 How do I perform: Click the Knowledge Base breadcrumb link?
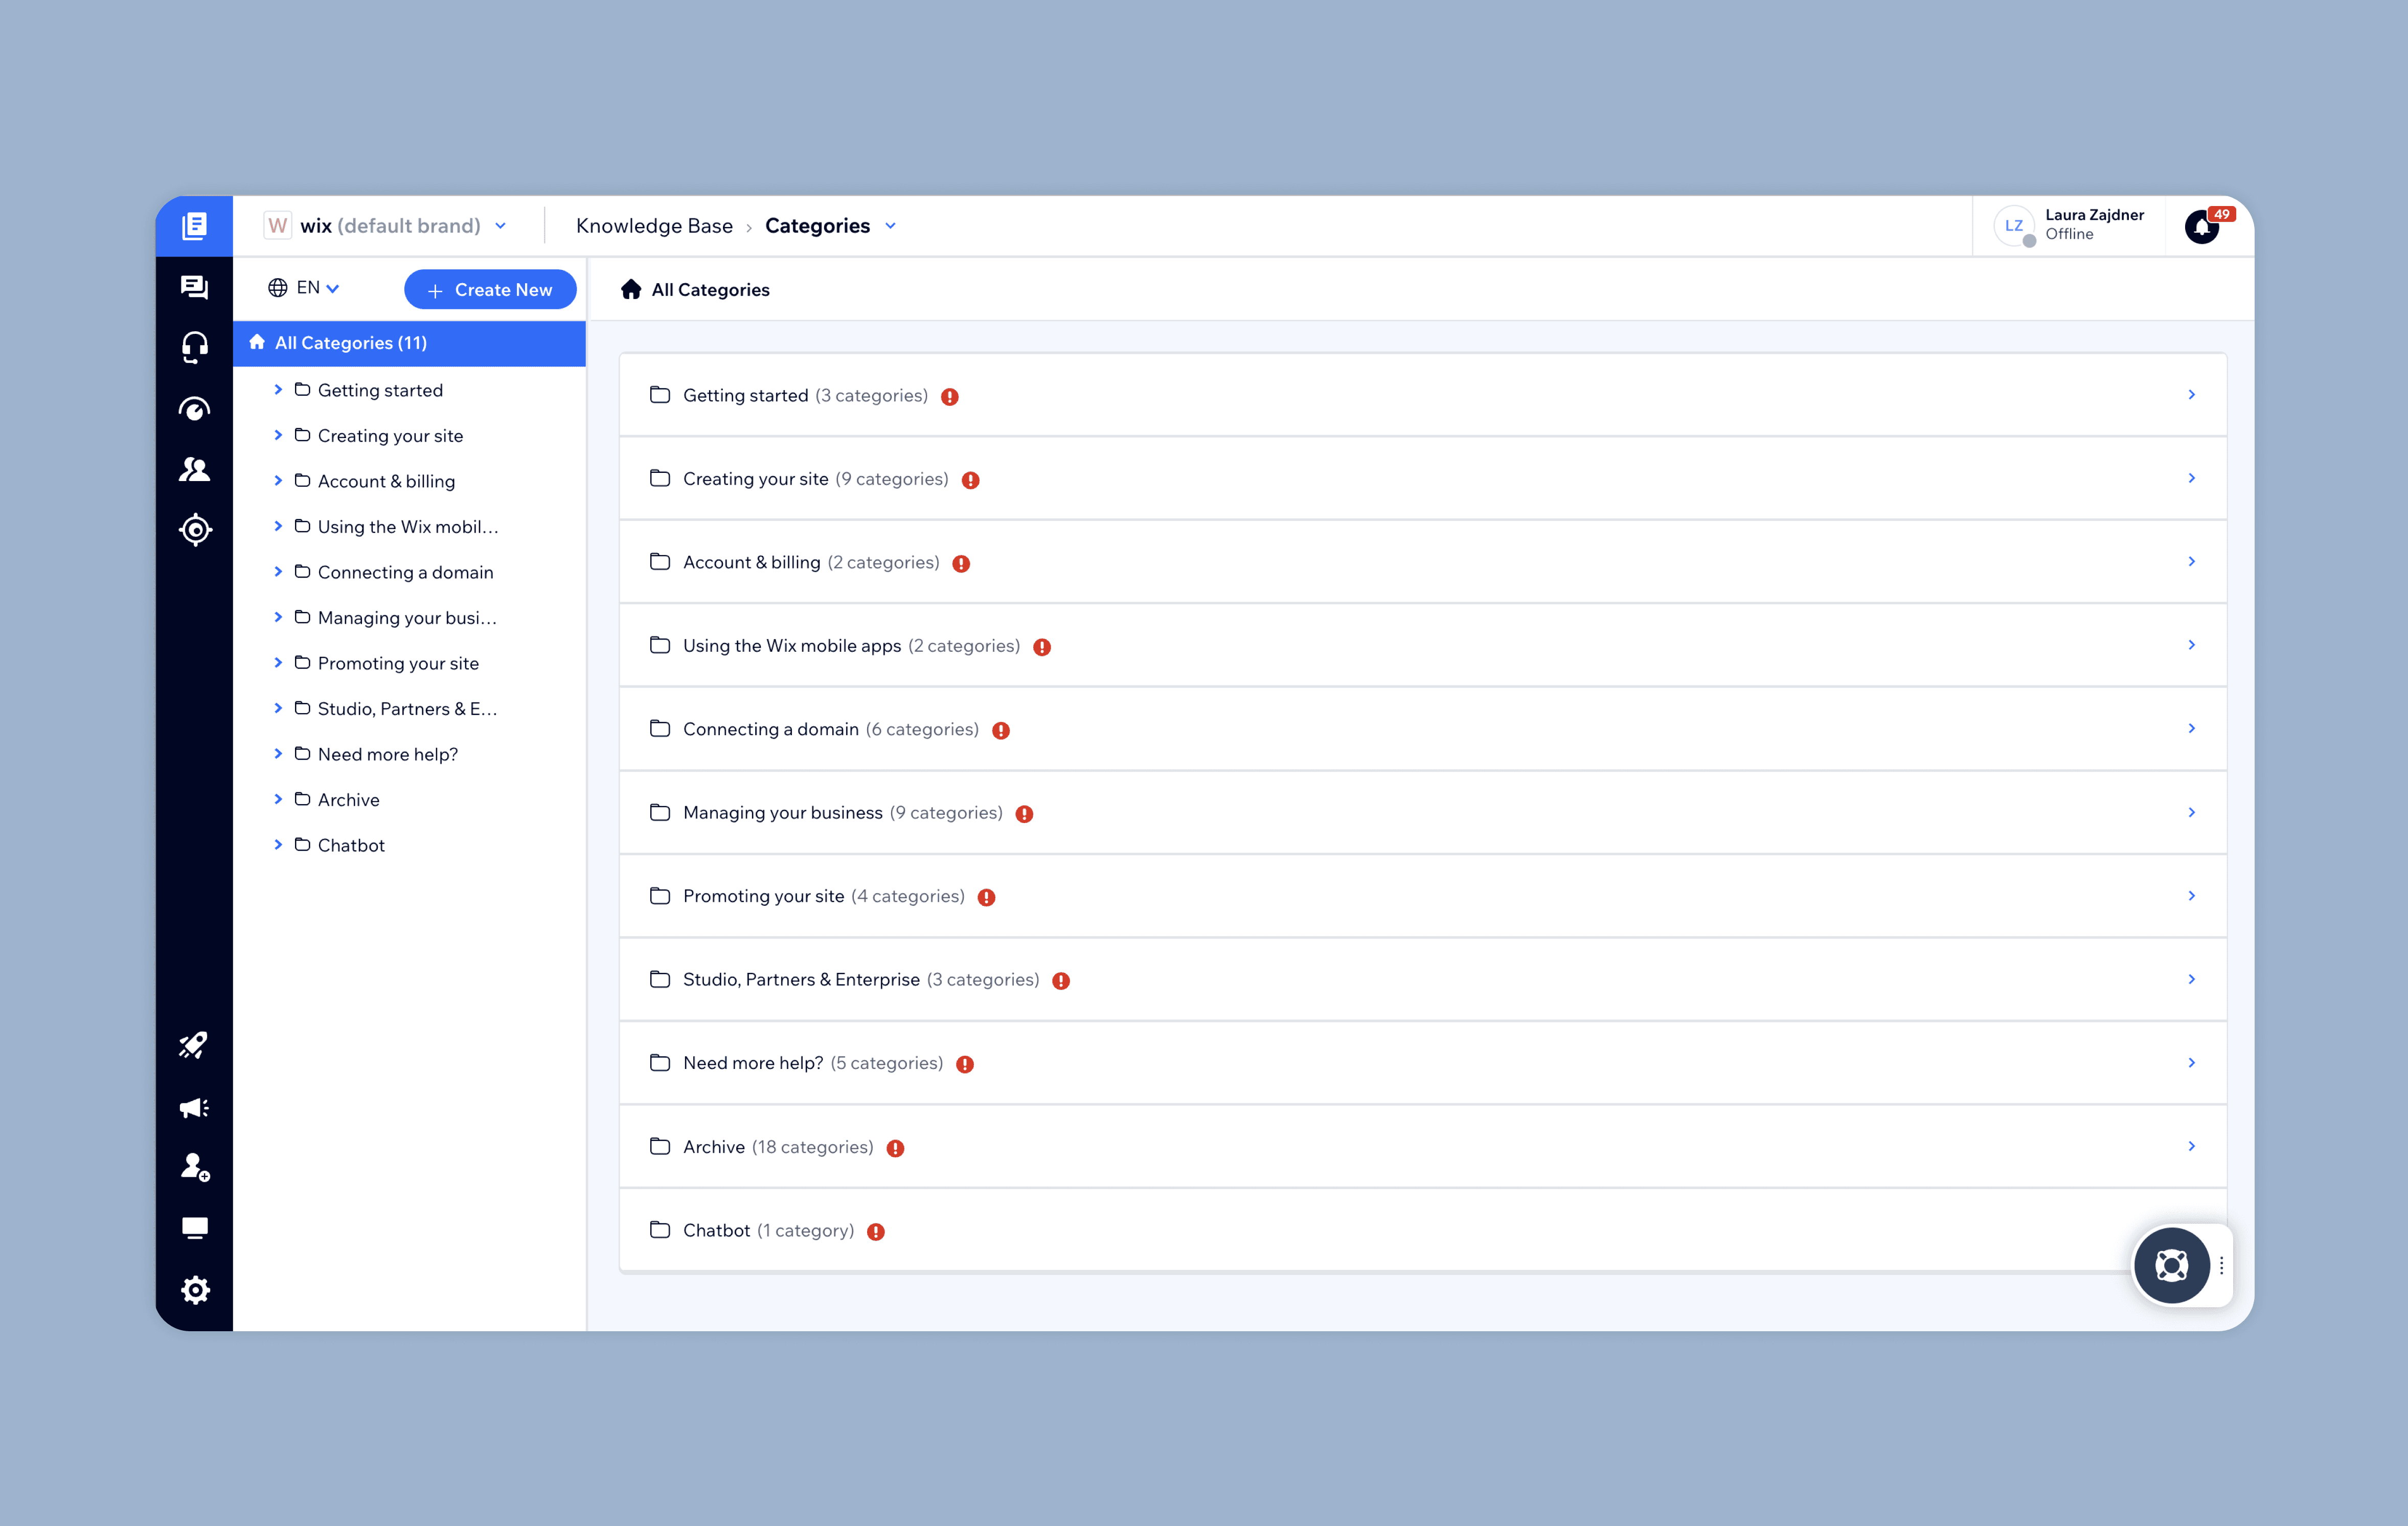[x=654, y=226]
